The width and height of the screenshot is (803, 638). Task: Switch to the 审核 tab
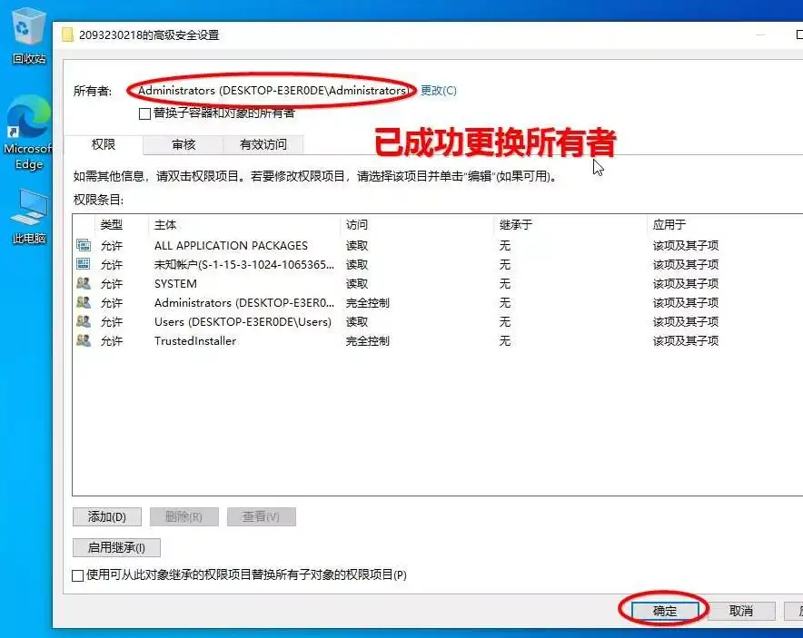[183, 144]
